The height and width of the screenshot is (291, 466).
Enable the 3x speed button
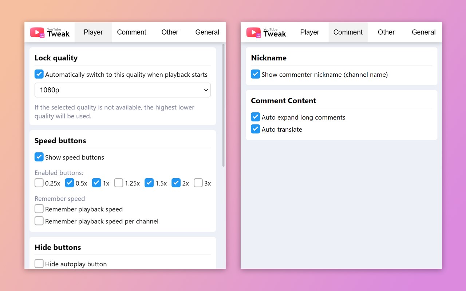(x=198, y=183)
